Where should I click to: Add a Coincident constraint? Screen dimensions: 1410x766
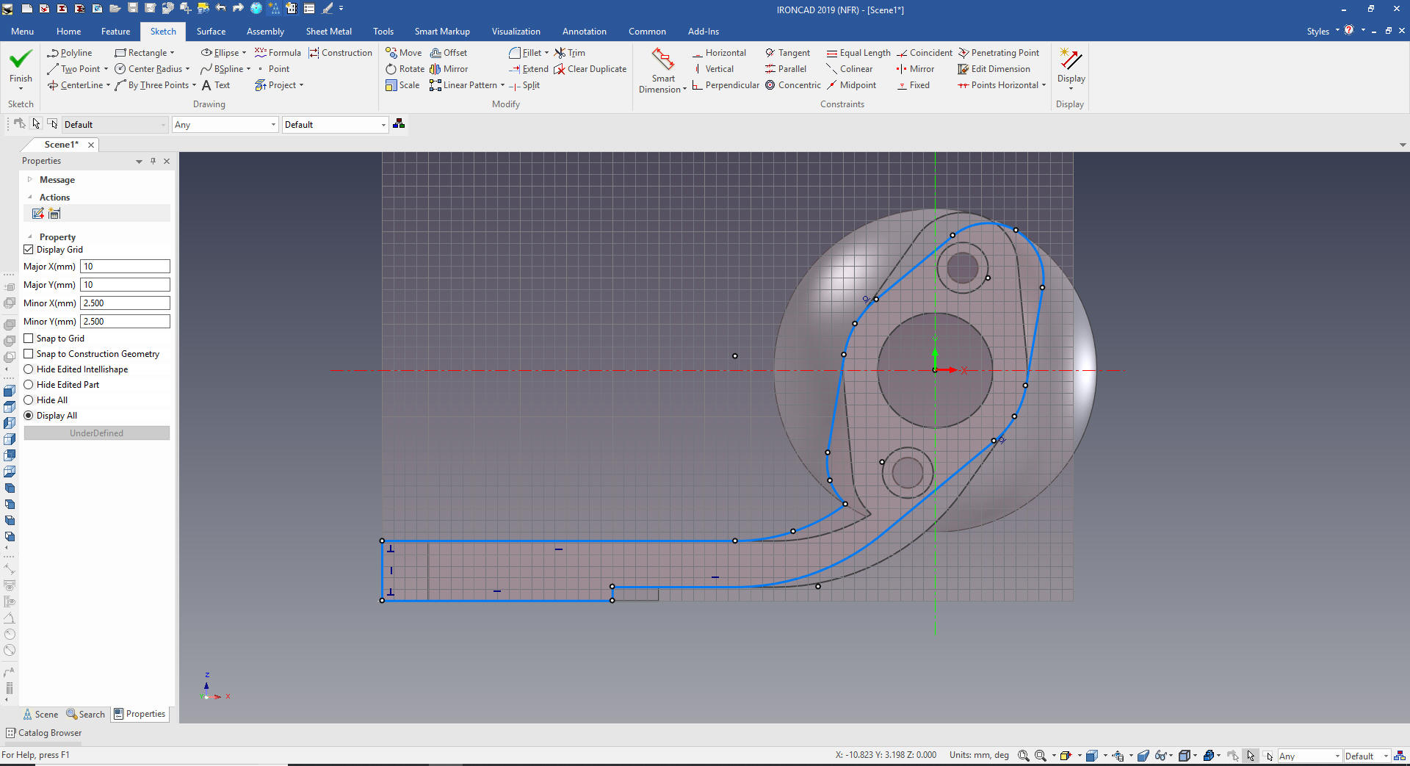(925, 53)
